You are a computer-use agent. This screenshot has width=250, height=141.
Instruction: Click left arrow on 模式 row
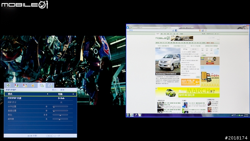[x=48, y=94]
